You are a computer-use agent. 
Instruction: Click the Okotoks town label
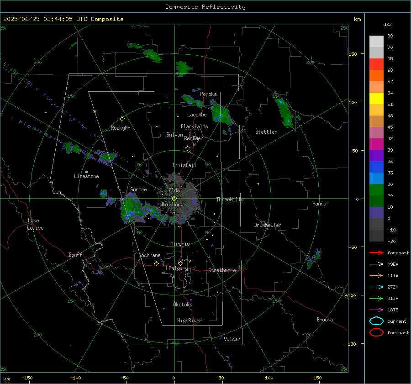[183, 305]
